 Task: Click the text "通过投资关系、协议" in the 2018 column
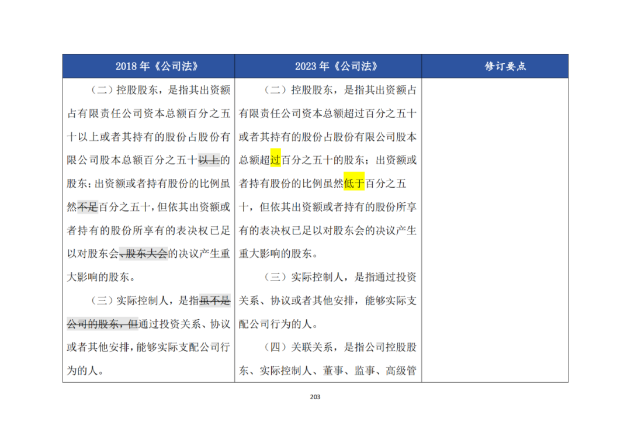pyautogui.click(x=184, y=324)
